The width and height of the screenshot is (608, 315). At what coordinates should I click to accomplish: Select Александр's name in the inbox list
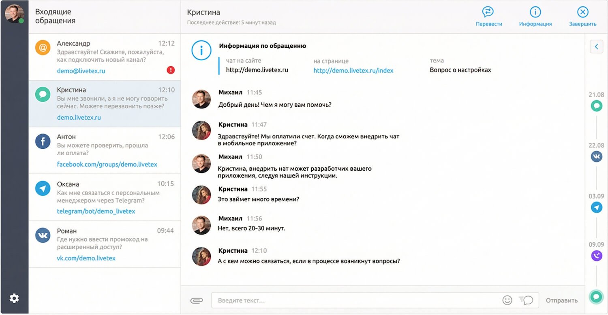[73, 43]
